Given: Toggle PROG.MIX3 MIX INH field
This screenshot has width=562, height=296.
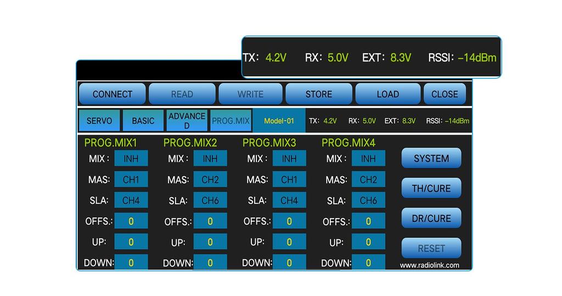Looking at the screenshot, I should (x=289, y=159).
